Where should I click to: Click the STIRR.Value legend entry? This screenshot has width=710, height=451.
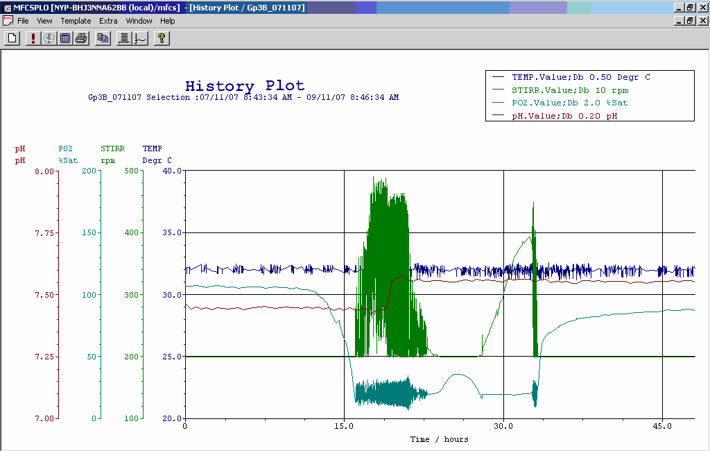[x=570, y=90]
